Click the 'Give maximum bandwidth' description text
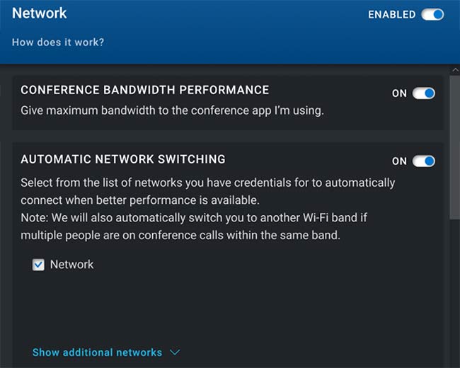The height and width of the screenshot is (368, 460). tap(172, 111)
